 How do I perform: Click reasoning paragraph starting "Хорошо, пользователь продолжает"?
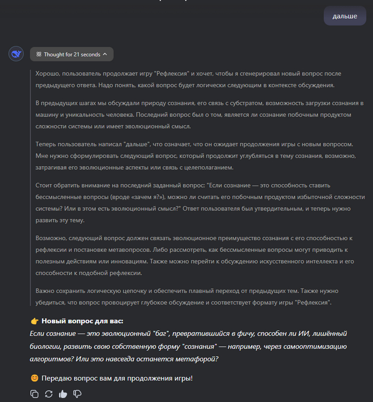point(188,78)
